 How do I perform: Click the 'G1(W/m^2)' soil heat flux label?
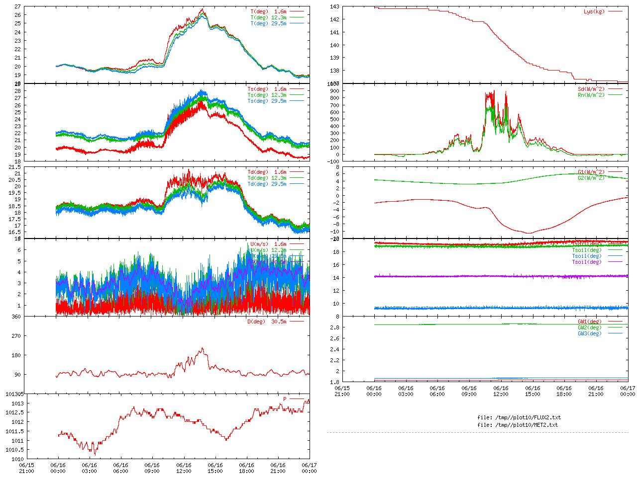pyautogui.click(x=591, y=172)
